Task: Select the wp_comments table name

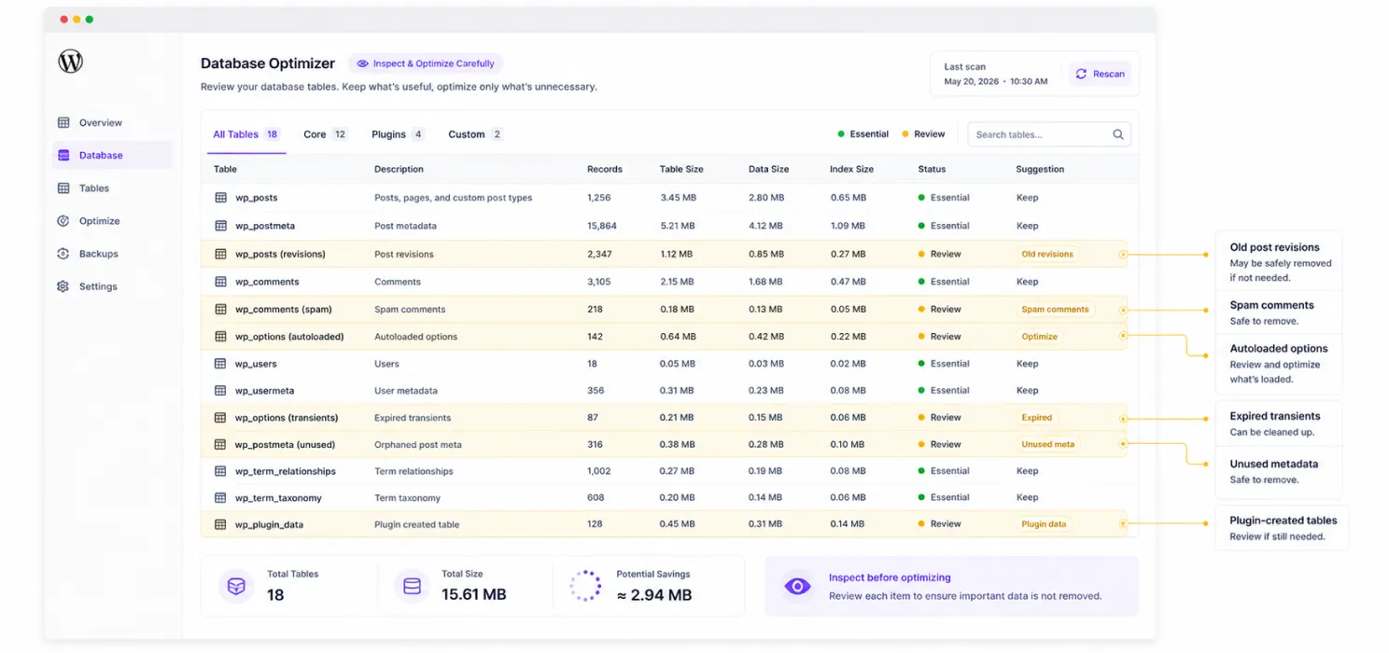Action: click(x=267, y=282)
